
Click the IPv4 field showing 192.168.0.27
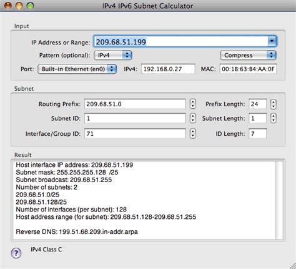coord(168,69)
